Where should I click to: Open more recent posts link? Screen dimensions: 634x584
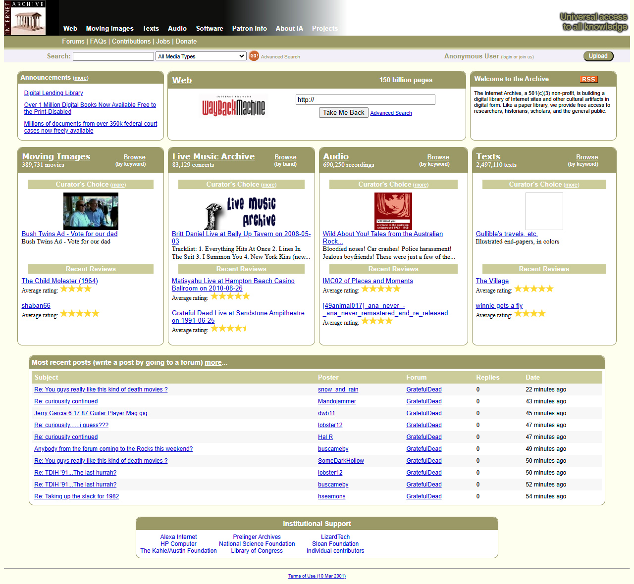[x=213, y=363]
